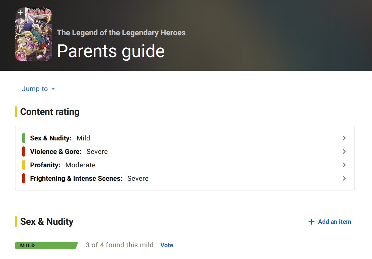Click the plus icon beside Add an item
Screen dimensions: 372x259
[311, 222]
